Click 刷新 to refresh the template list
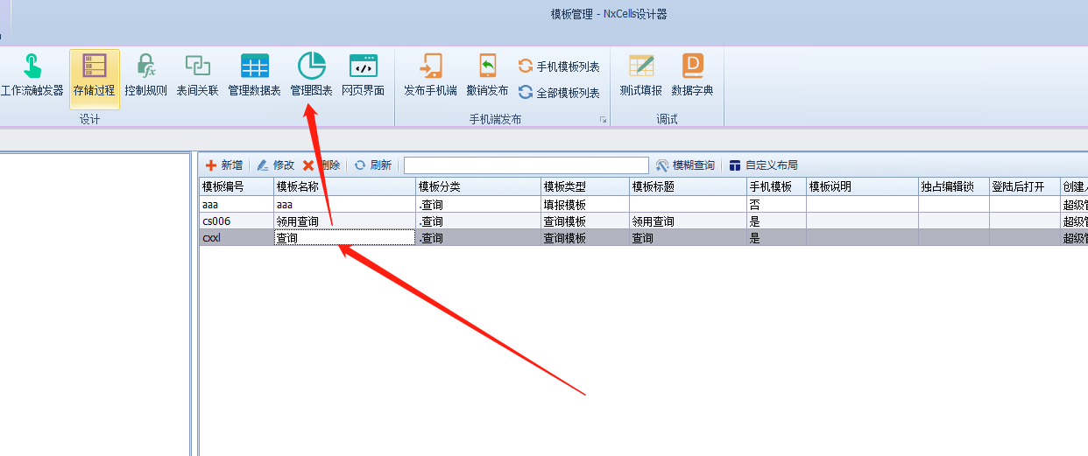1088x456 pixels. pyautogui.click(x=372, y=165)
